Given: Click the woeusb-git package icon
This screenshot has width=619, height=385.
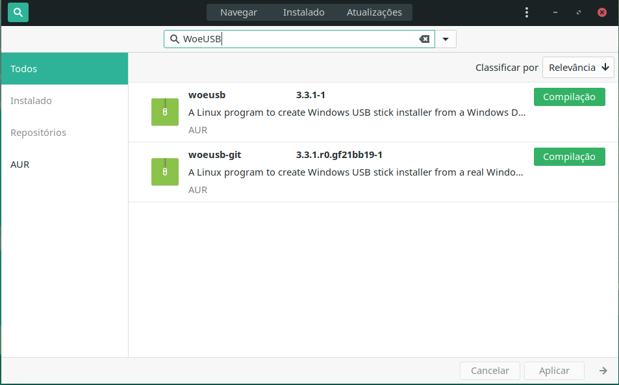Looking at the screenshot, I should tap(165, 172).
